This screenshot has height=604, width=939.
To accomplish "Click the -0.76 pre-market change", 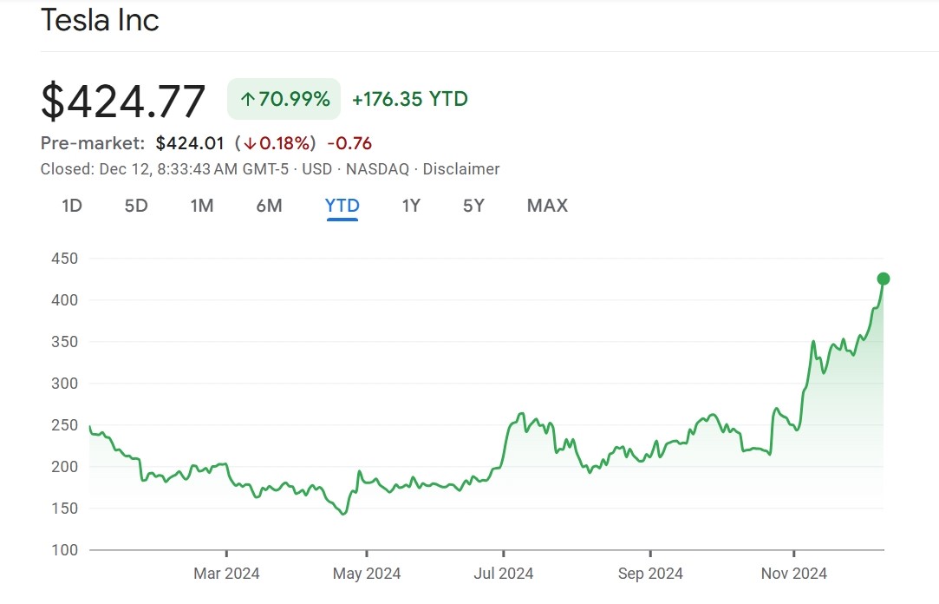I will click(x=349, y=143).
